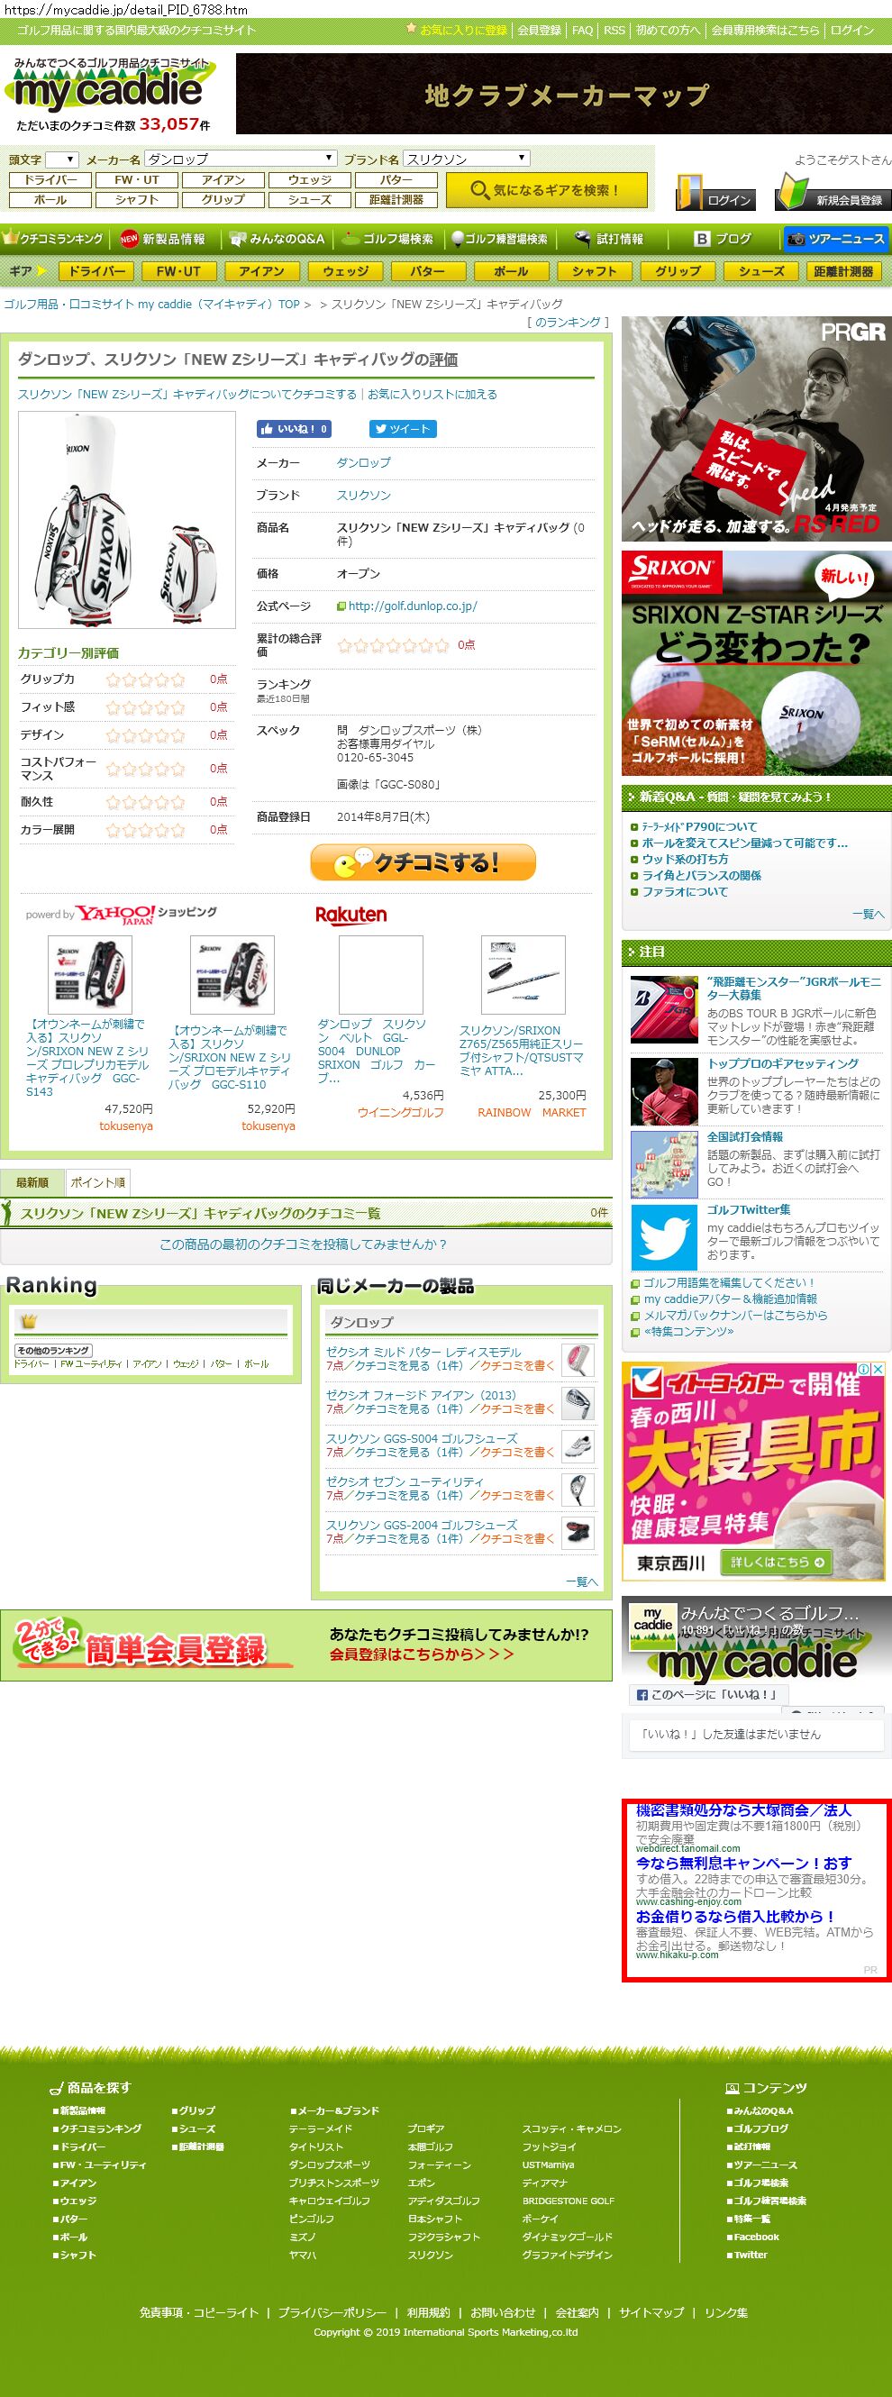892x2397 pixels.
Task: Click the FW・UT tab in the yellow ギア bar
Action: coord(177,270)
